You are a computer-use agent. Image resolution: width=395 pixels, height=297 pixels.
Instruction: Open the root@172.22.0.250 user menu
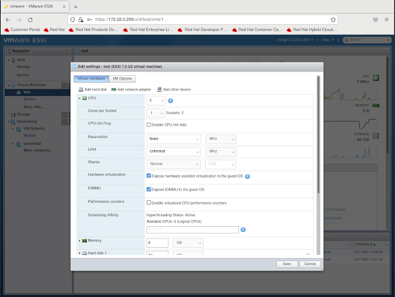pos(295,40)
